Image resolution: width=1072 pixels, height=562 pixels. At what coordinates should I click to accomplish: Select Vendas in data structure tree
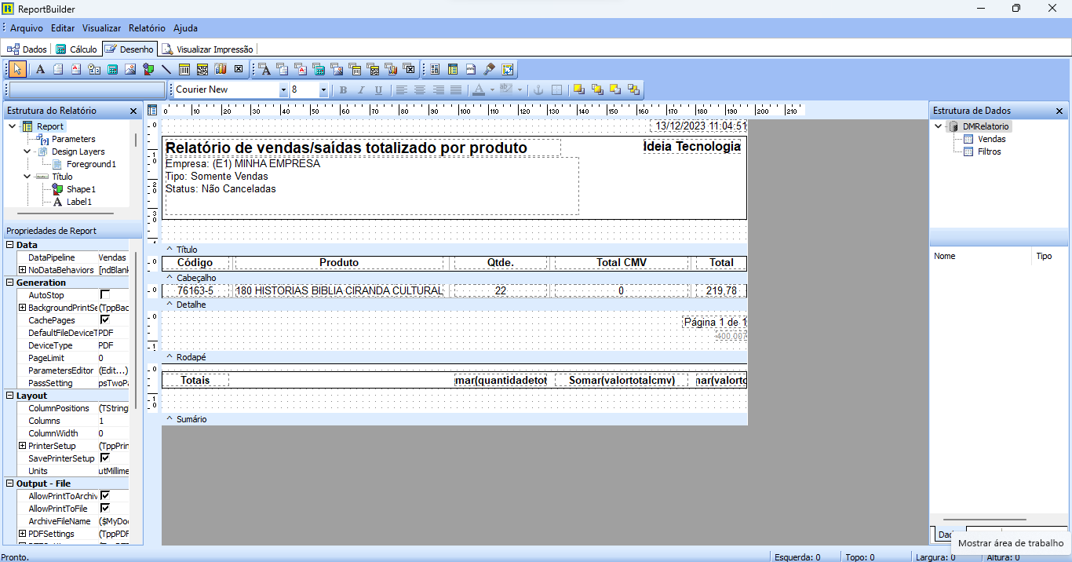(x=991, y=139)
